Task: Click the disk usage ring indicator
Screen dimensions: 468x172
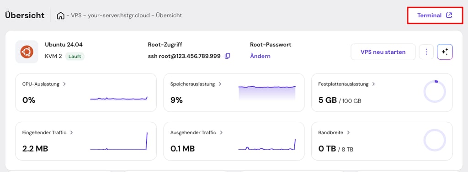Action: coord(435,92)
